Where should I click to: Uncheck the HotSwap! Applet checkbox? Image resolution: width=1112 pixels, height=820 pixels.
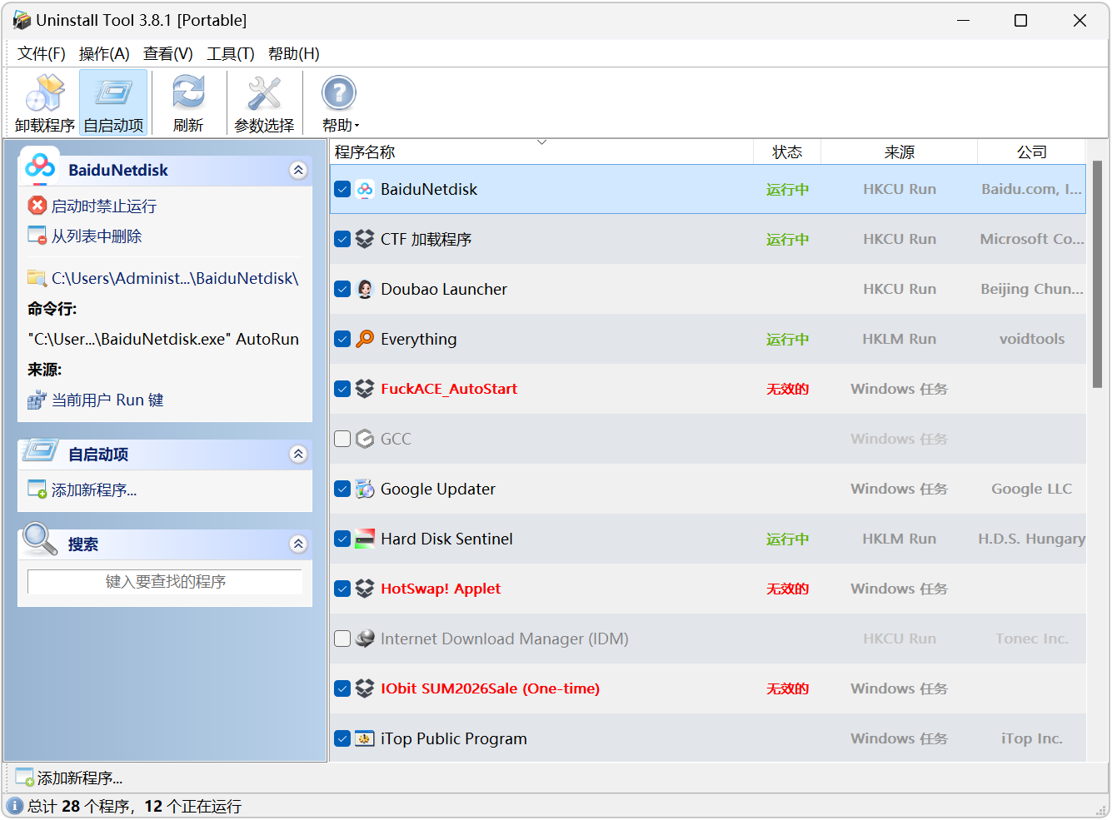click(x=342, y=589)
